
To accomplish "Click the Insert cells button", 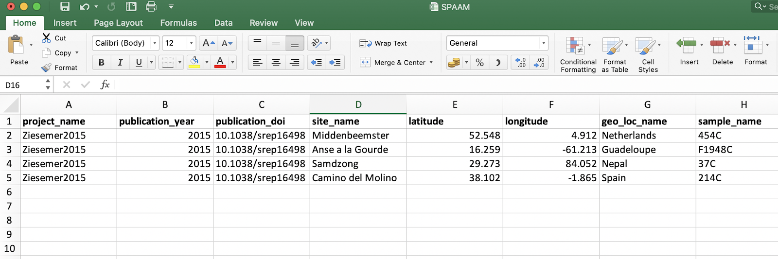I will coord(689,51).
